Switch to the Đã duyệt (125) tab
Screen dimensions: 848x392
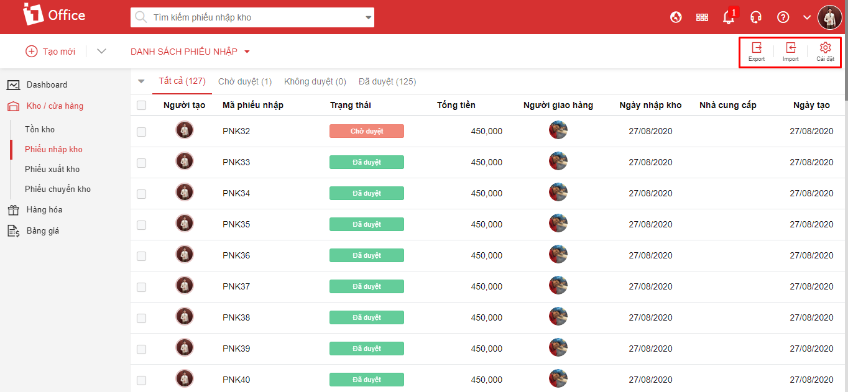pos(387,81)
